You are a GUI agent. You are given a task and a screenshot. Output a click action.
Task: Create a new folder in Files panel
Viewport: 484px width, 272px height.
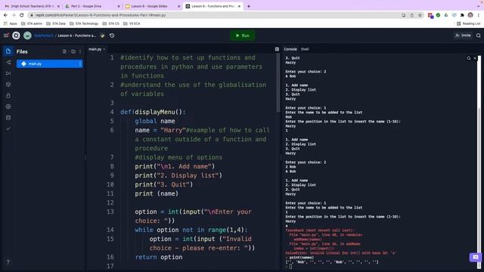coord(73,51)
